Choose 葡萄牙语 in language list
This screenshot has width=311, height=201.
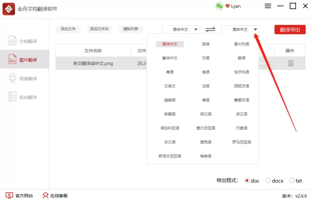(242, 100)
